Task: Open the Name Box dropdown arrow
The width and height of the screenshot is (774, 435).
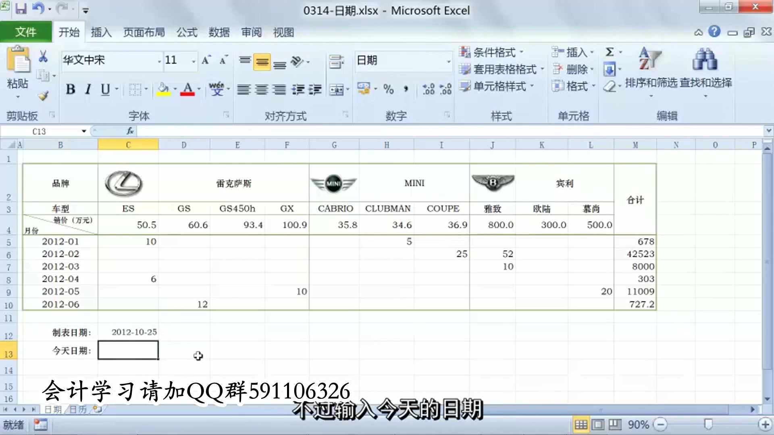Action: point(84,131)
